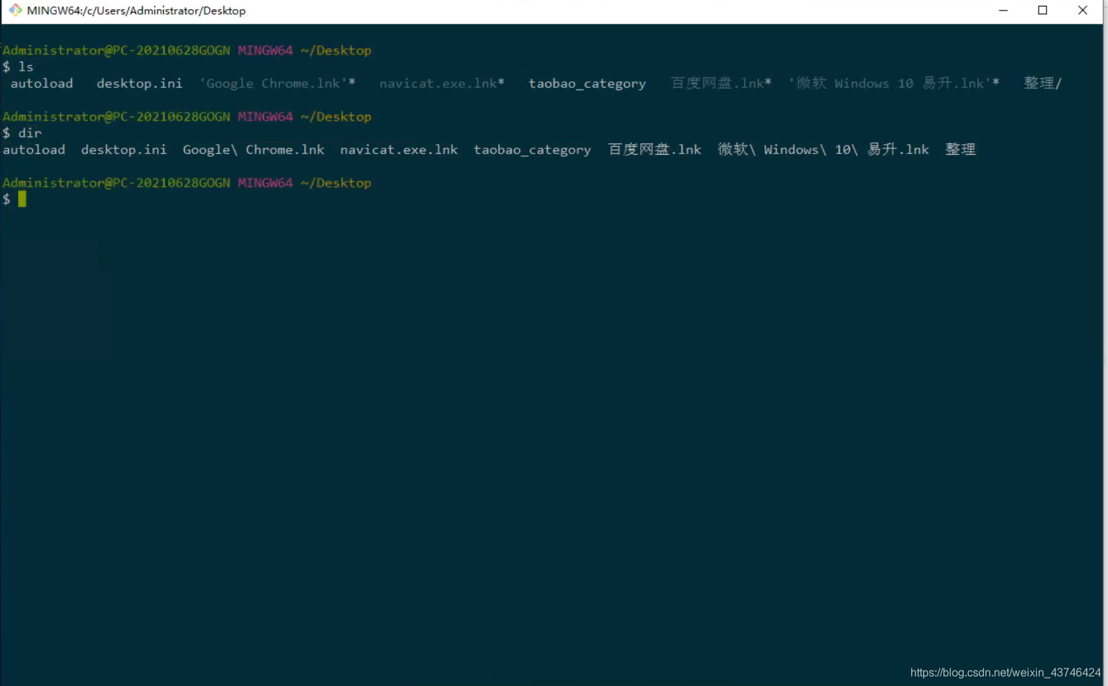Select 整理 in the dir output
Screen dimensions: 1108x686
pos(960,149)
